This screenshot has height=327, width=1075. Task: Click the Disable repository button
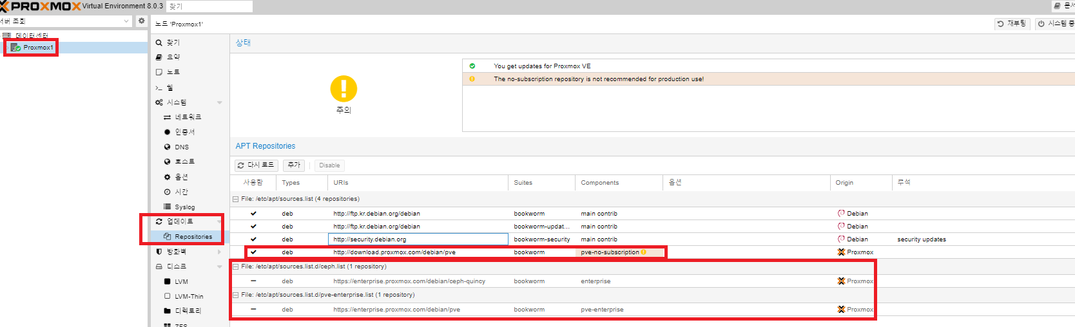(x=329, y=165)
